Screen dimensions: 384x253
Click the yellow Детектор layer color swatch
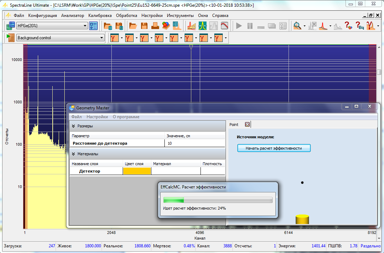pyautogui.click(x=137, y=171)
